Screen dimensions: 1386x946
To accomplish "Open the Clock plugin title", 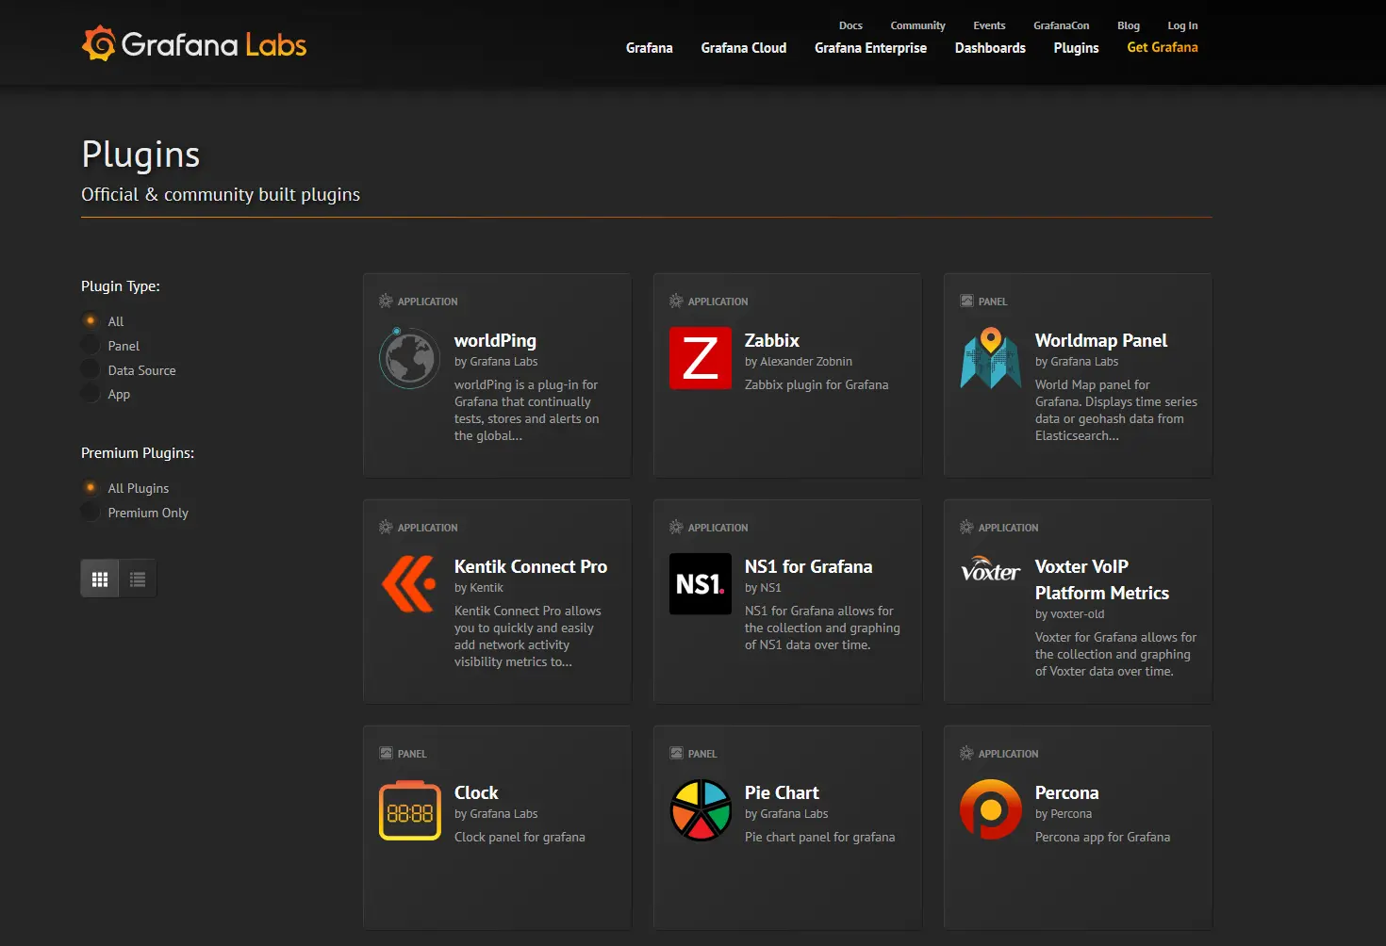I will coord(476,792).
